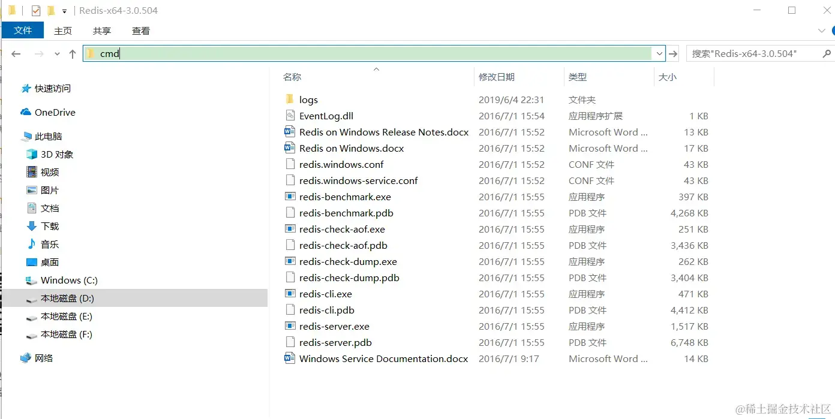
Task: Click the redis.windows.conf file icon
Action: [x=290, y=164]
